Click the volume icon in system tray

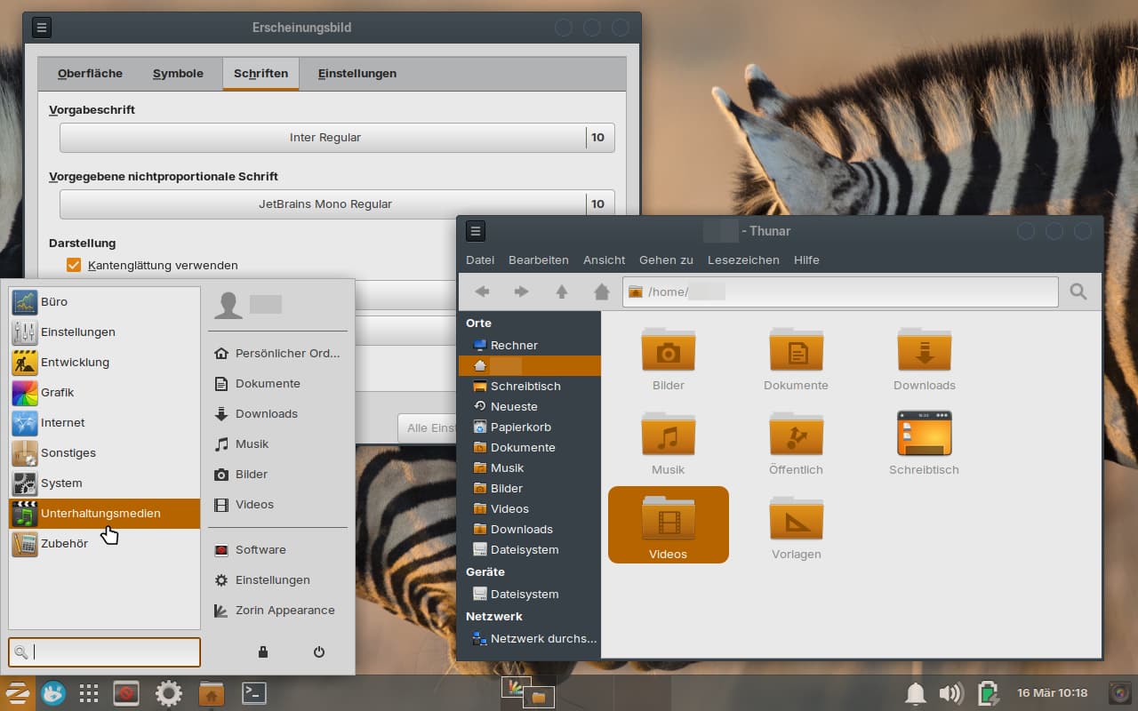[x=950, y=693]
